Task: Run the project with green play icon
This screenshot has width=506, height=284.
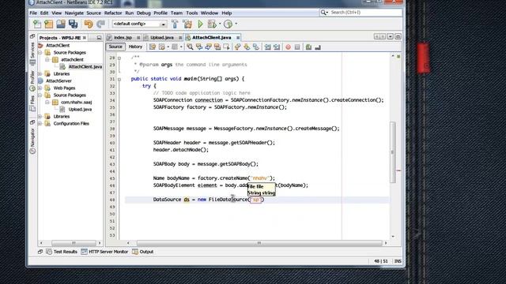Action: pyautogui.click(x=200, y=24)
